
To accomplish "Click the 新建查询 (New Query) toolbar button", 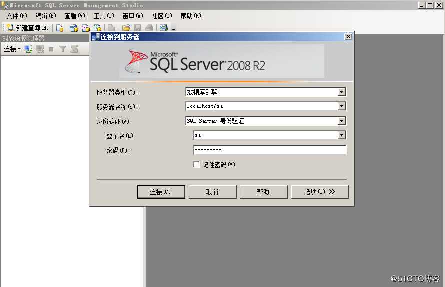I will (28, 28).
